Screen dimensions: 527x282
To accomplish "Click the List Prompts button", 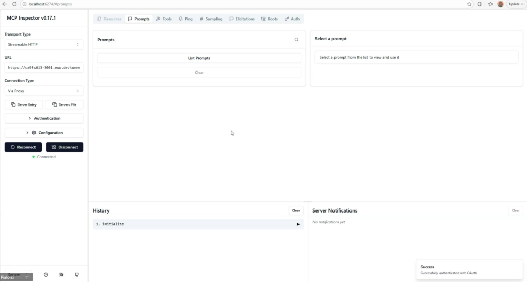I will pos(199,58).
